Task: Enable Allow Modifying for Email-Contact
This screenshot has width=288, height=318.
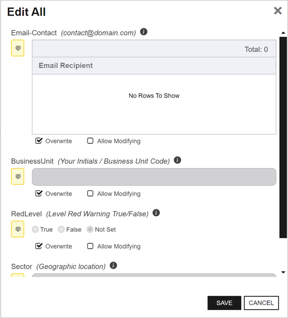Action: tap(90, 141)
